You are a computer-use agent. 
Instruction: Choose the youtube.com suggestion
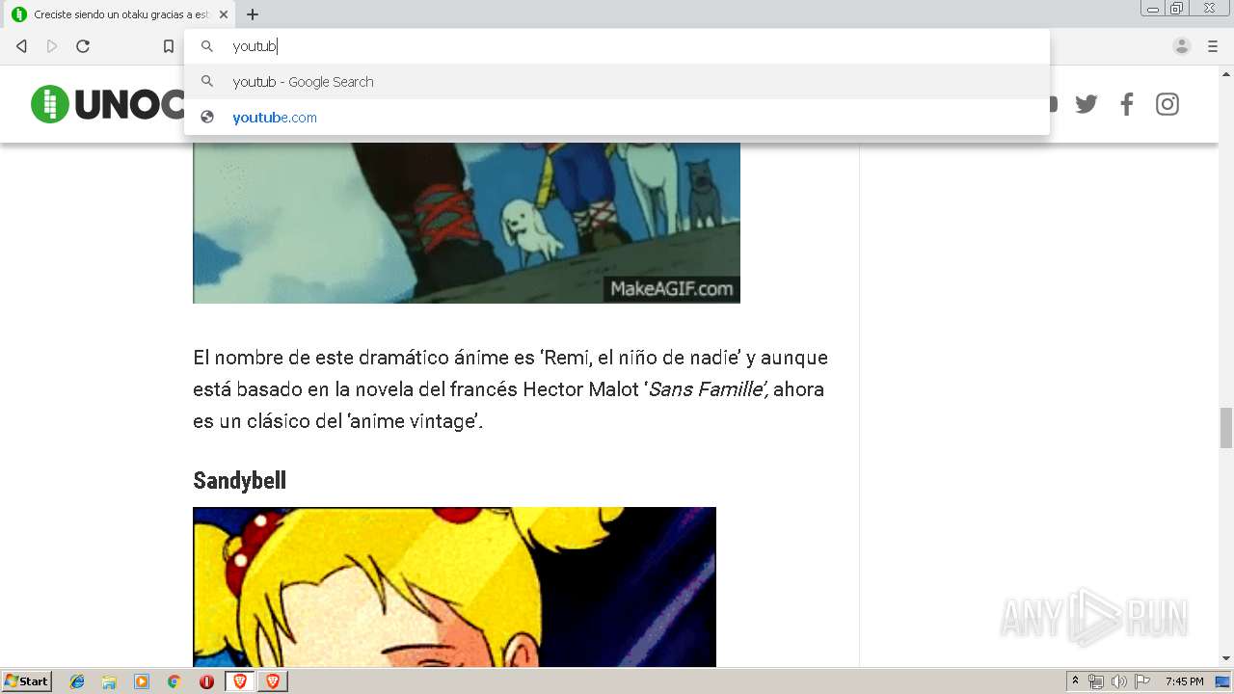(x=617, y=118)
